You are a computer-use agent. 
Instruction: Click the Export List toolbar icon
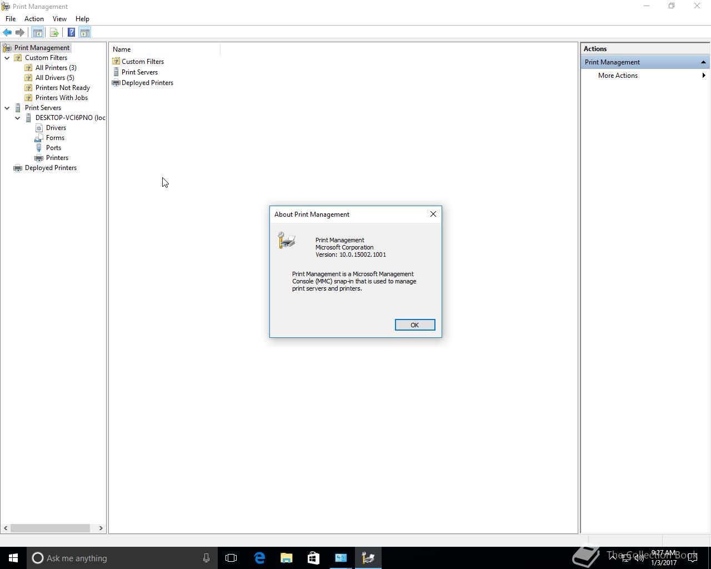54,33
